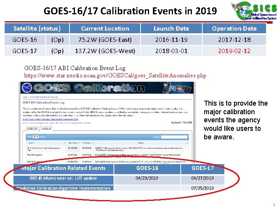This screenshot has width=278, height=209.
Task: Click the (Op) status in the GOES-17 row
Action: (x=58, y=51)
